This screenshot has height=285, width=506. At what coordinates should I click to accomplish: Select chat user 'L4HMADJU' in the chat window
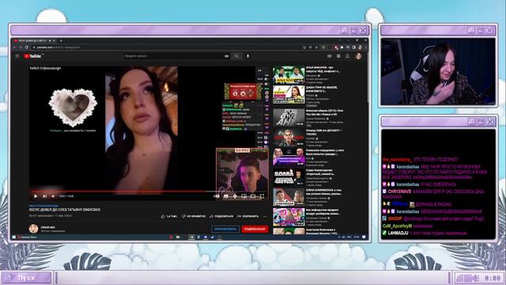pos(398,233)
